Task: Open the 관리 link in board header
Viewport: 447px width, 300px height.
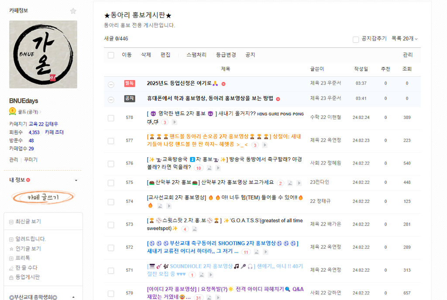Action: pos(408,55)
